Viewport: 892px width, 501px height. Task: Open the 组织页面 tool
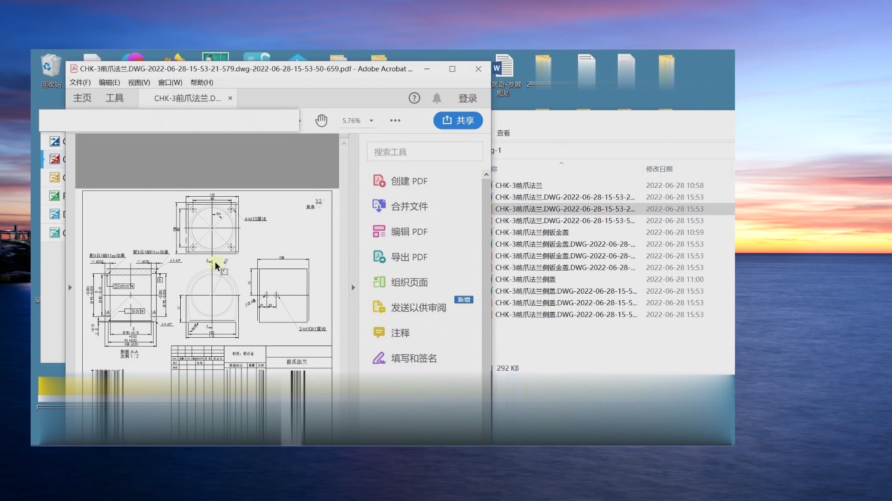[409, 282]
